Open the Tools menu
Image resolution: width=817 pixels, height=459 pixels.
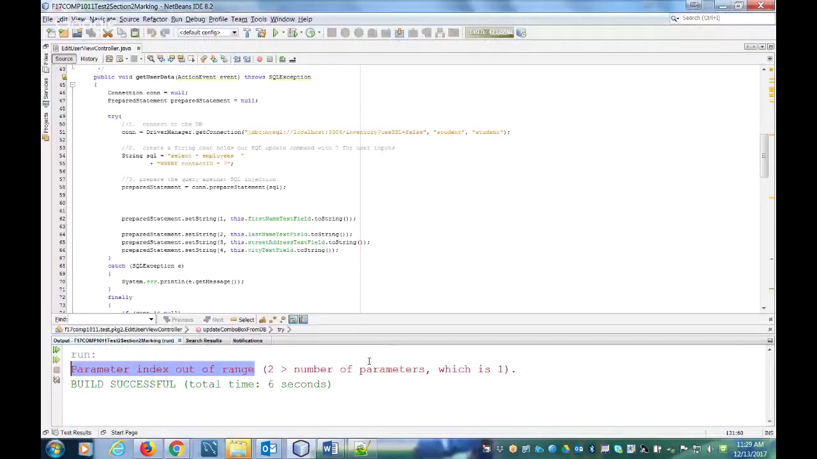pos(259,19)
